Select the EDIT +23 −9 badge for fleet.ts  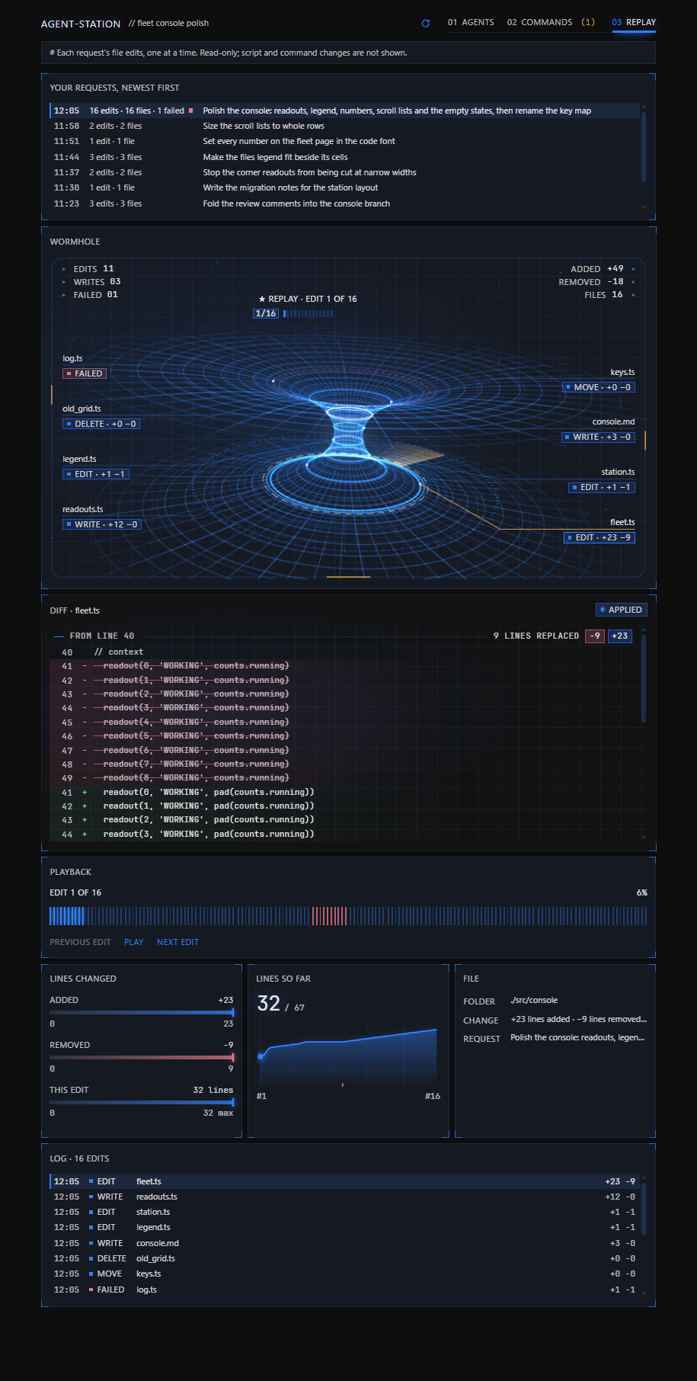click(599, 537)
